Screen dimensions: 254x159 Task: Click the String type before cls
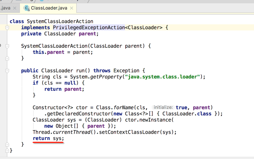coord(41,77)
